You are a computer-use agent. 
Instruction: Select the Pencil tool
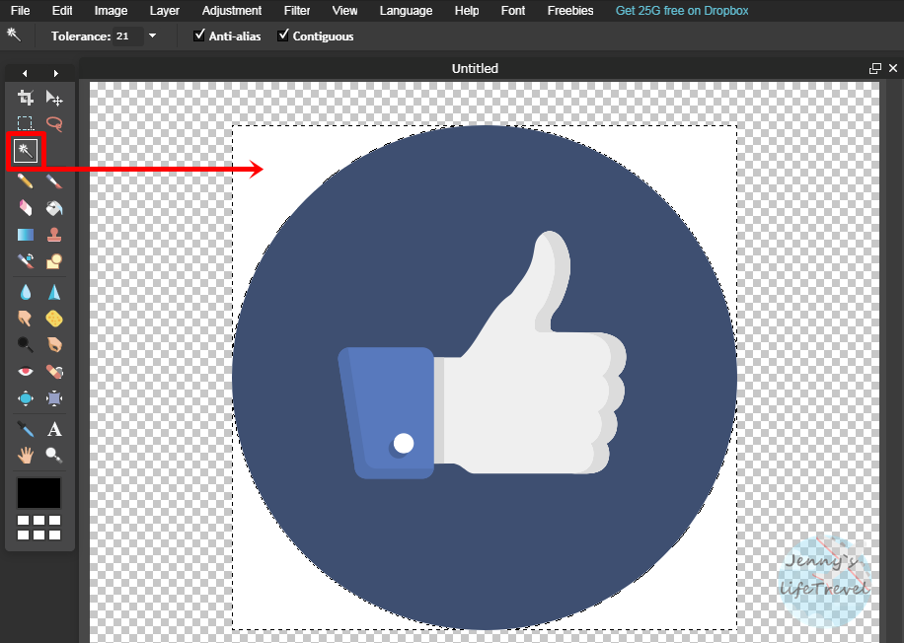(25, 181)
